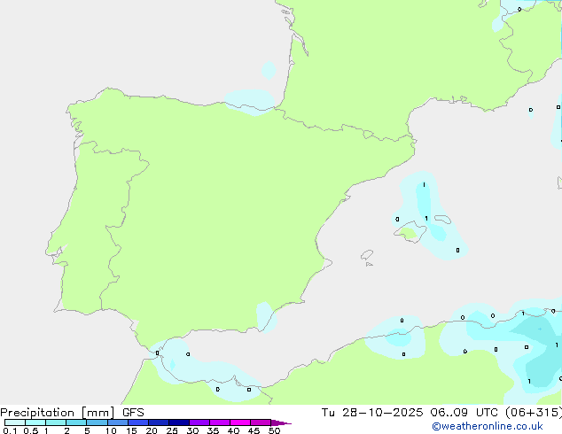This screenshot has height=434, width=562.
Task: Pick the legend swatch between 20 and 25
Action: point(158,423)
